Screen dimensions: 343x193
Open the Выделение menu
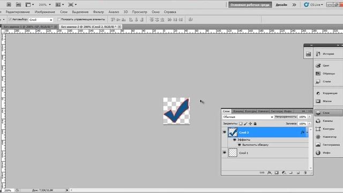point(80,12)
